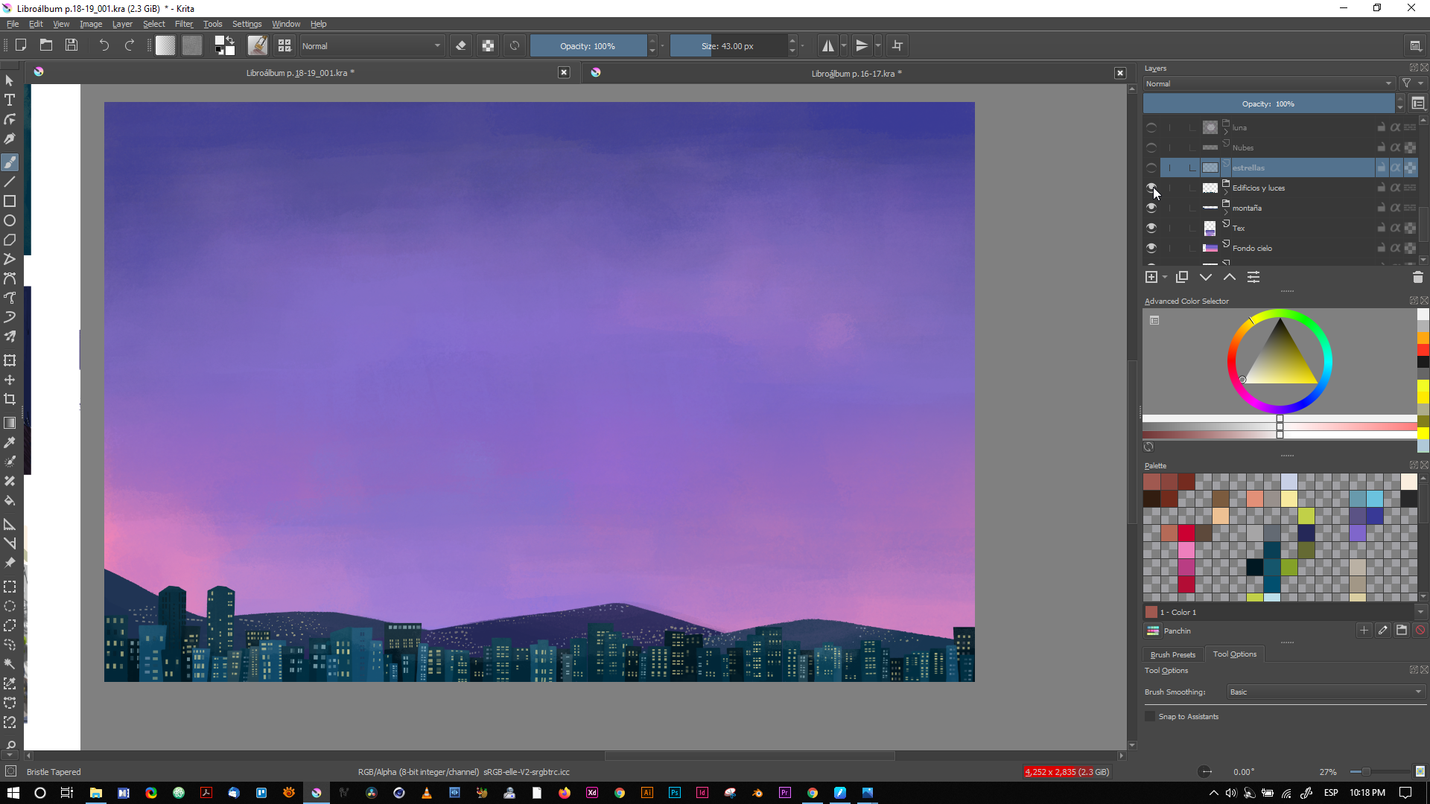The image size is (1430, 804).
Task: Select the Calligraphy tool
Action: 10,138
